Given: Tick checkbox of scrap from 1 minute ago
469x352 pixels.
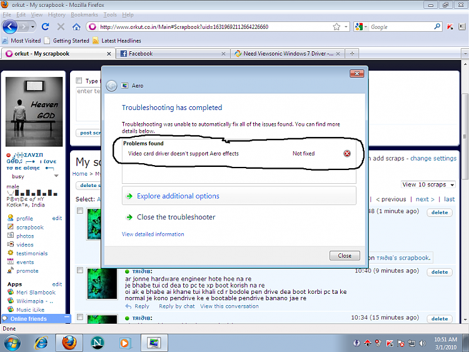Looking at the screenshot, I should 80,211.
